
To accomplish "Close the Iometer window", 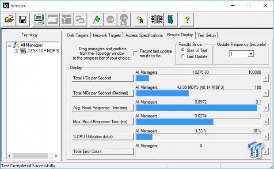I will [x=265, y=6].
